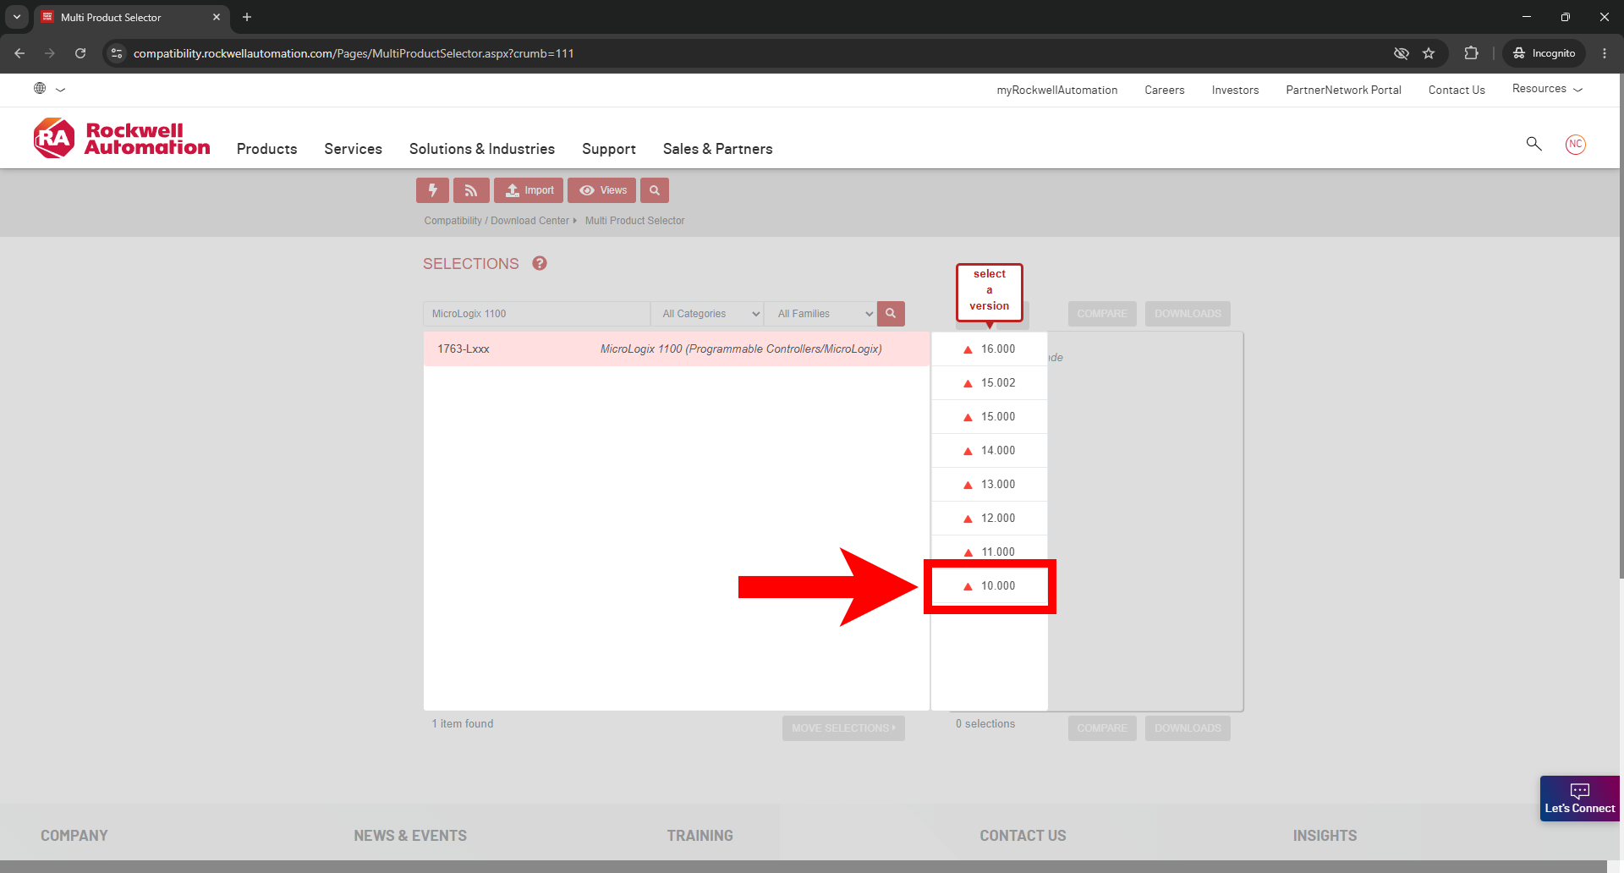Click the MicroLogix 1100 search field
Viewport: 1624px width, 873px height.
pos(536,314)
